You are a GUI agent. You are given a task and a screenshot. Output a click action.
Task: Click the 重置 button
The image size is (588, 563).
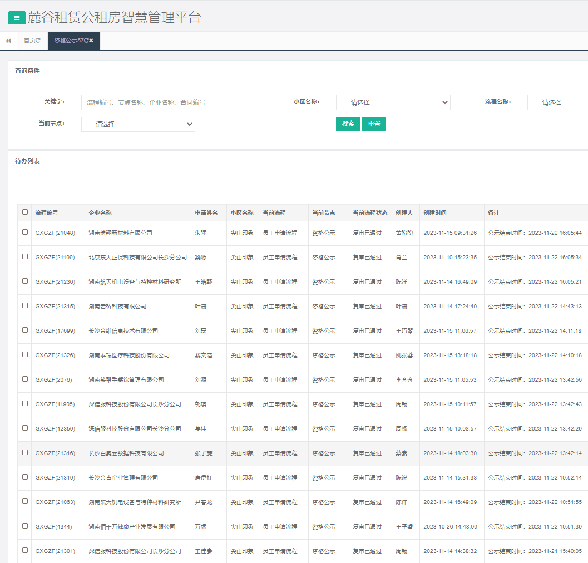click(x=374, y=124)
